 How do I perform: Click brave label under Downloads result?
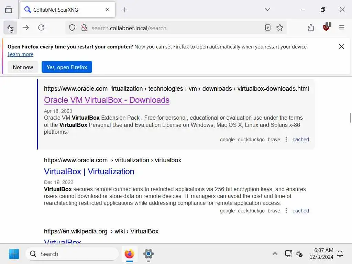tap(274, 140)
